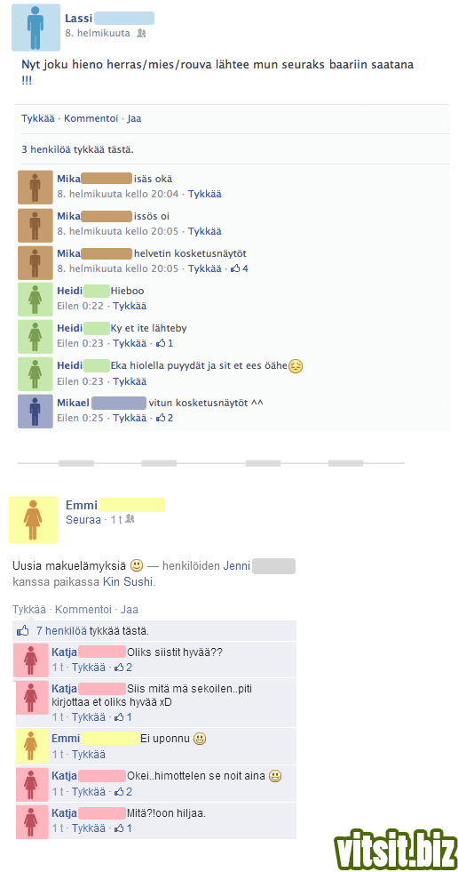Open Jenni's tagged profile link
Screen dimensions: 458x872
[237, 566]
